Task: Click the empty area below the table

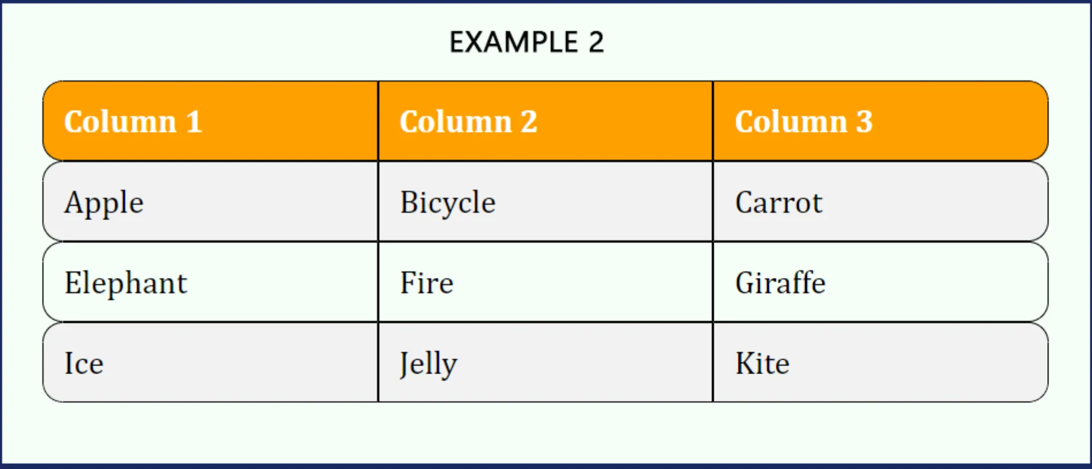Action: click(545, 433)
